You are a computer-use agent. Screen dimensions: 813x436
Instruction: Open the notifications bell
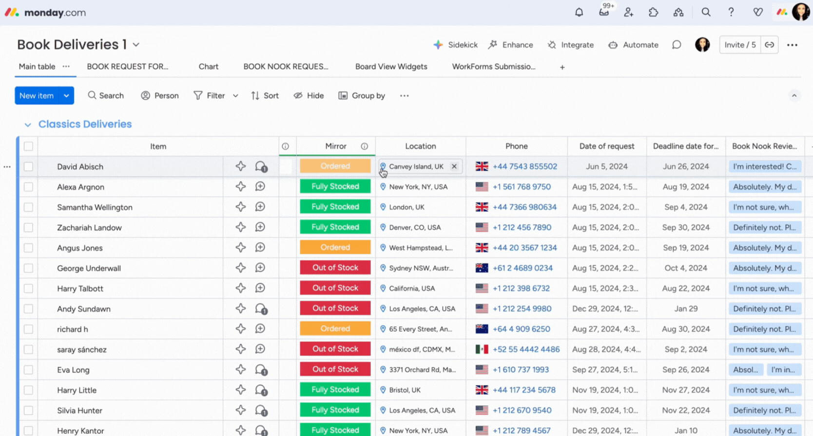579,12
